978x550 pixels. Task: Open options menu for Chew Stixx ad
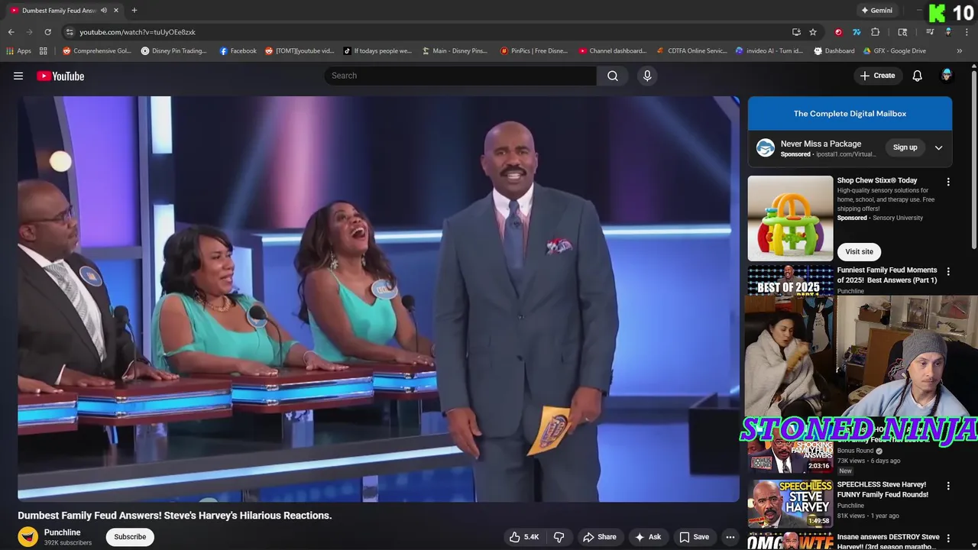pos(948,182)
